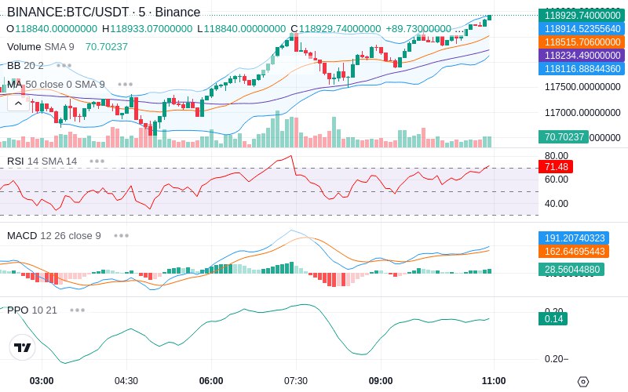Click the red RSI value label 71.48
Screen dimensions: 628x392
pyautogui.click(x=556, y=167)
